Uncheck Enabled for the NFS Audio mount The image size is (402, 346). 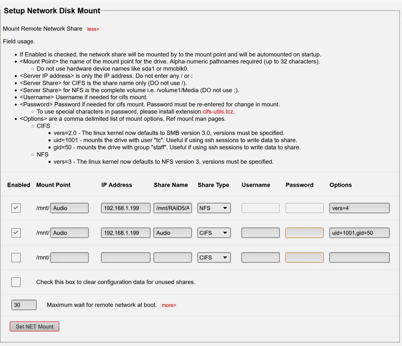pos(16,208)
